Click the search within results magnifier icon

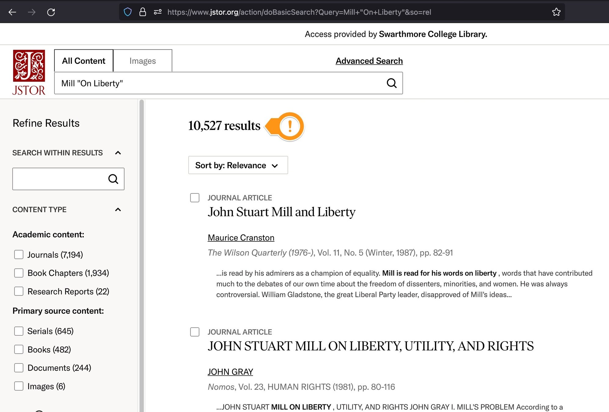[x=113, y=179]
